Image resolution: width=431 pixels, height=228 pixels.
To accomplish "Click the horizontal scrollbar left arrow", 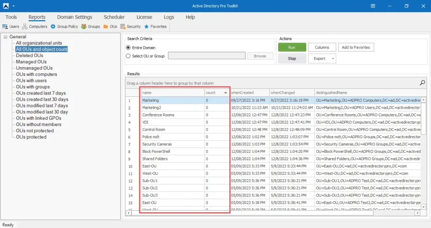I will click(x=128, y=212).
